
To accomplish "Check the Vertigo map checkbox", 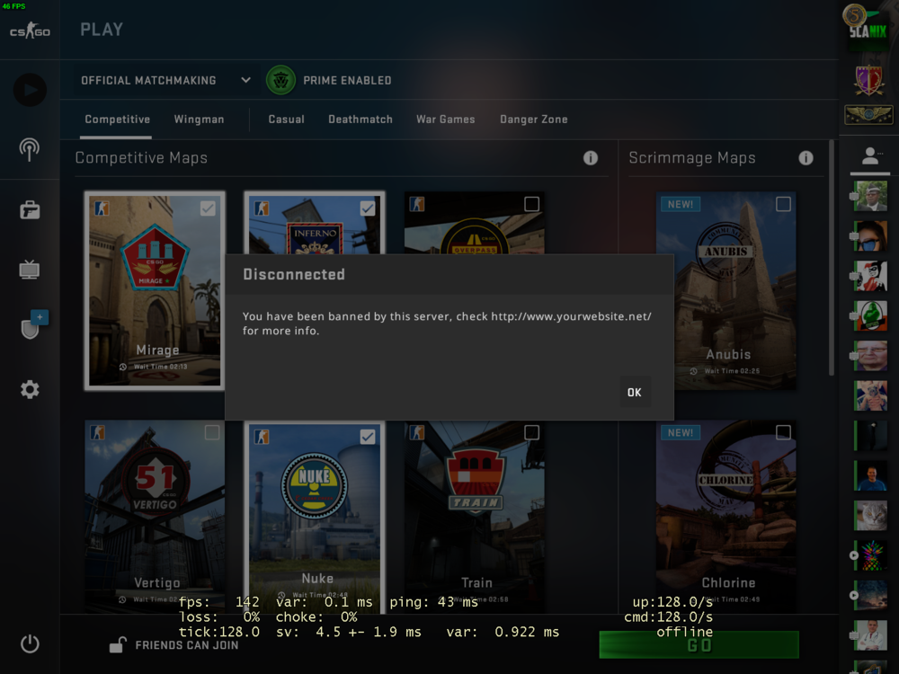I will click(212, 432).
